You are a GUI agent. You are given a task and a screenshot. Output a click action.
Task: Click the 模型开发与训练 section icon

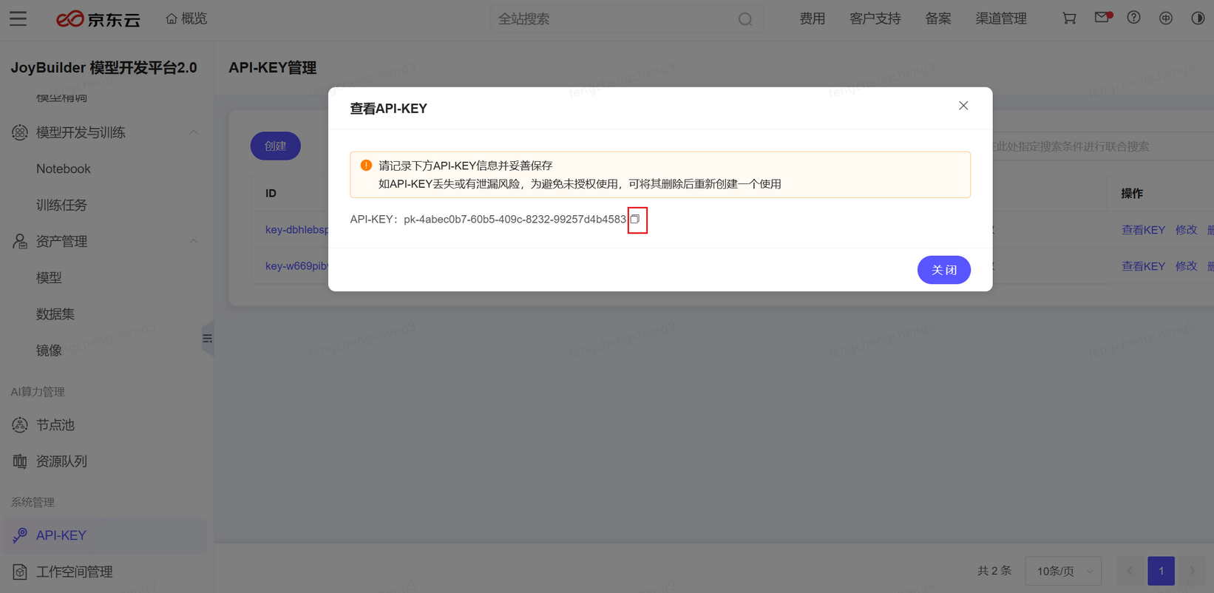click(20, 132)
